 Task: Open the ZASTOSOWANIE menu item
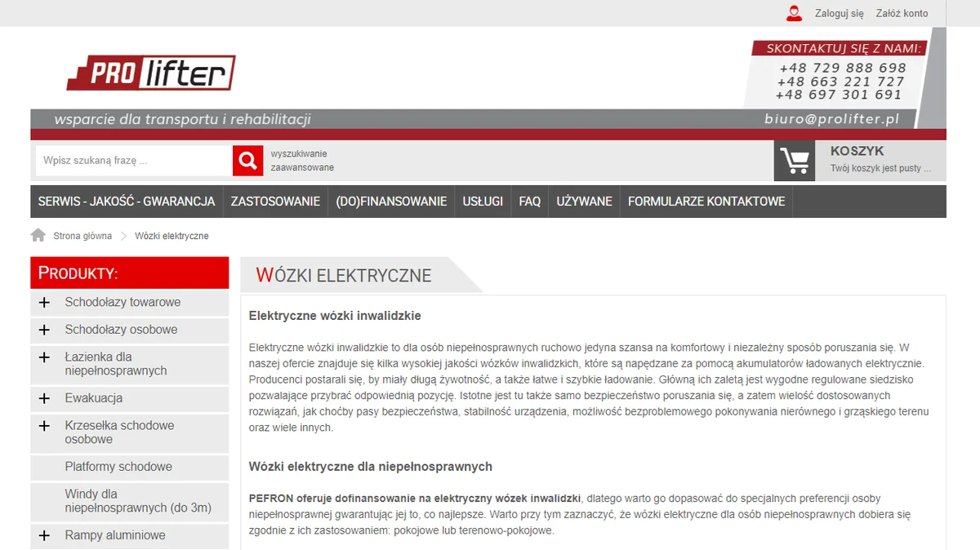pos(275,202)
